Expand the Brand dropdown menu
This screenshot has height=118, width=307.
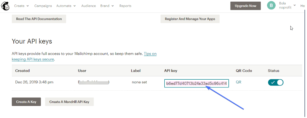click(107, 6)
